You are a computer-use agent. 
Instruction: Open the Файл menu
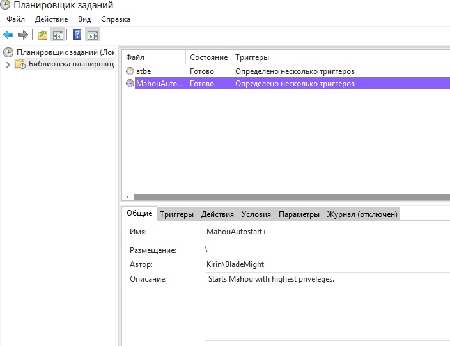tap(16, 19)
